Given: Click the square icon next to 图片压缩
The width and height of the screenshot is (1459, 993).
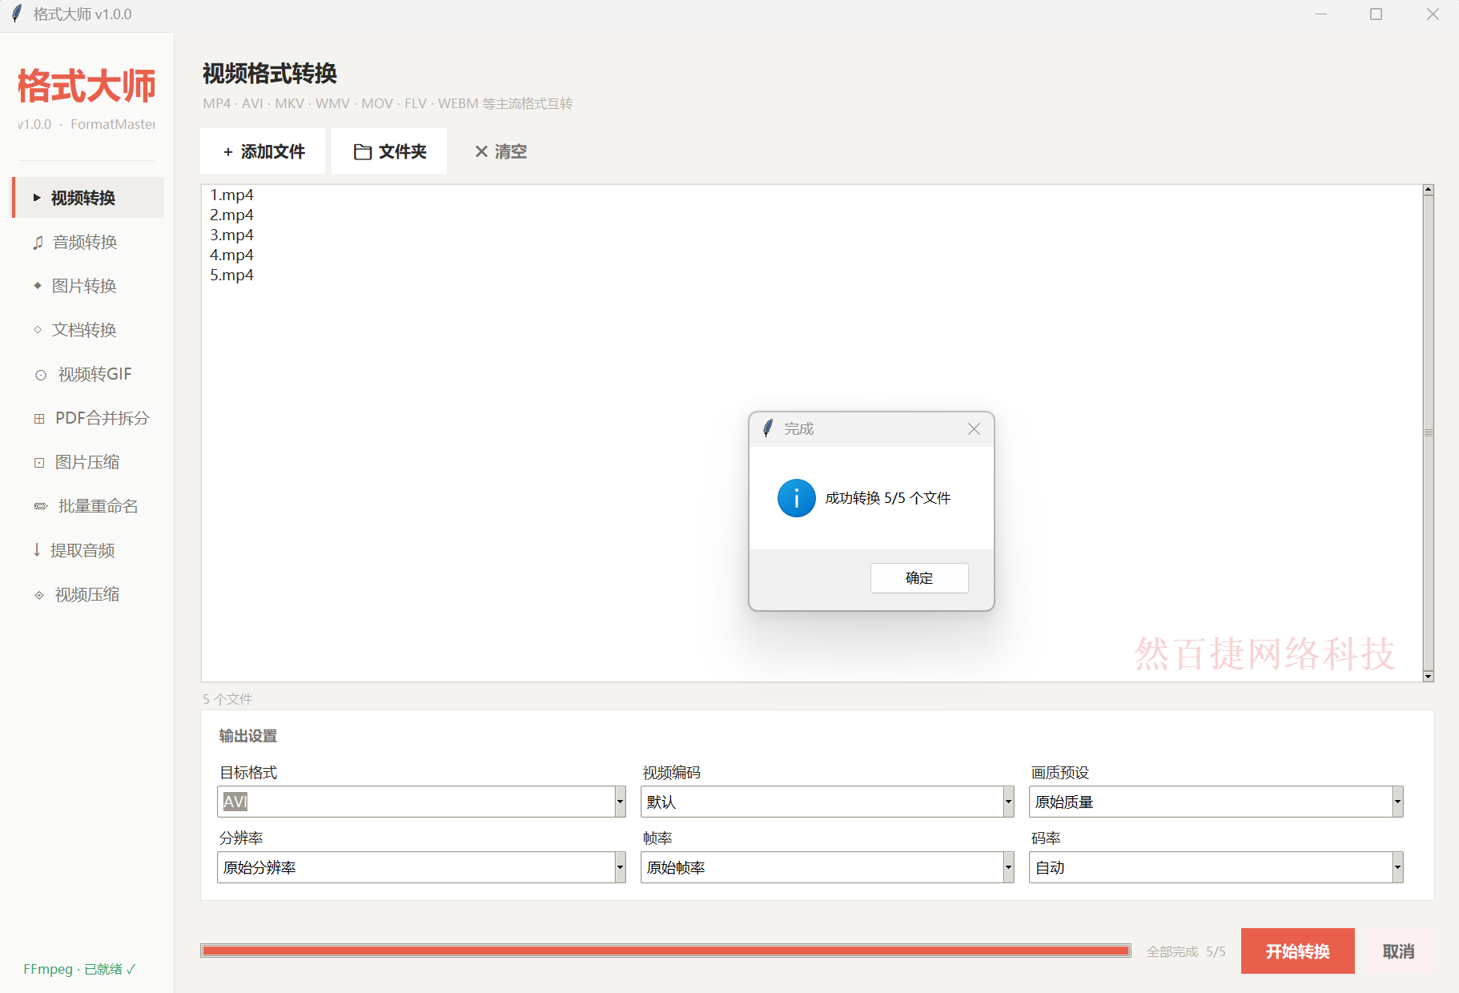Looking at the screenshot, I should (x=39, y=463).
